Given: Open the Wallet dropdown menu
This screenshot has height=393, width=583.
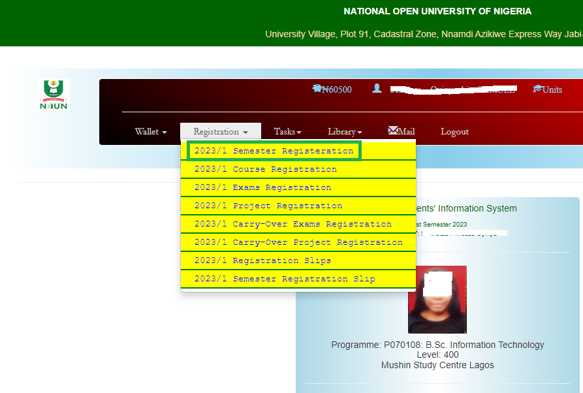Looking at the screenshot, I should pos(151,132).
